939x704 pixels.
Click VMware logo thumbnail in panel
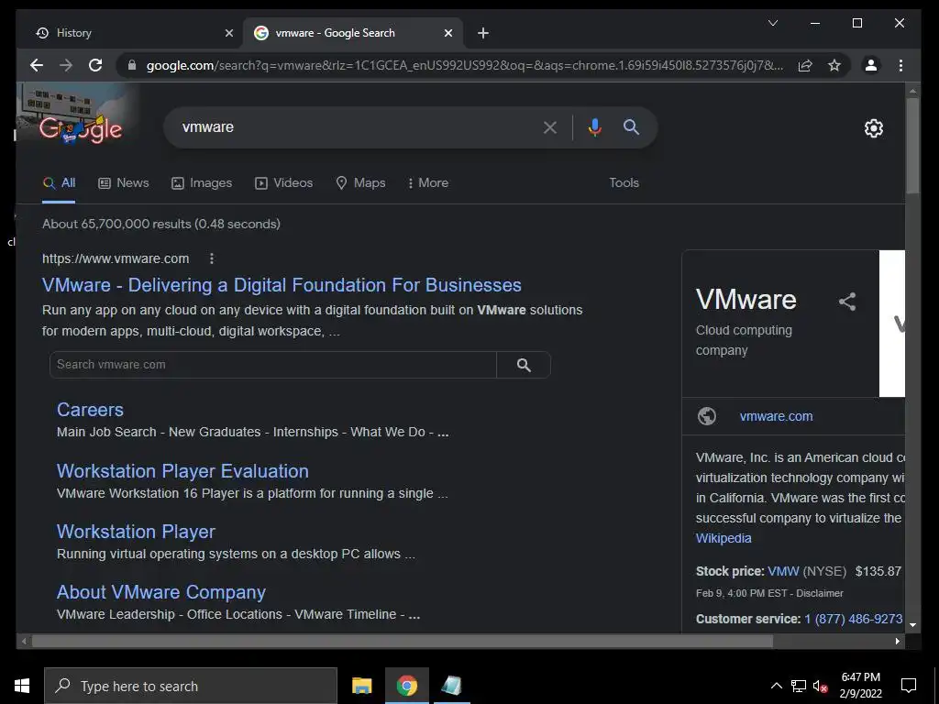tap(891, 324)
